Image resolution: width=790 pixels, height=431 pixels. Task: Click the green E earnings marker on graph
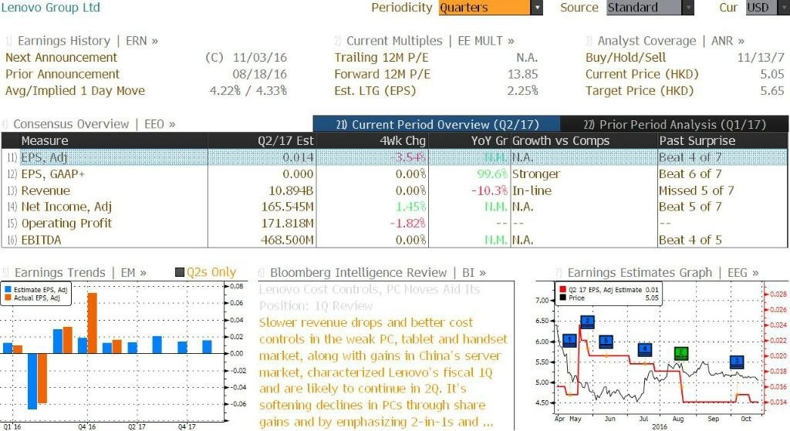(x=681, y=353)
